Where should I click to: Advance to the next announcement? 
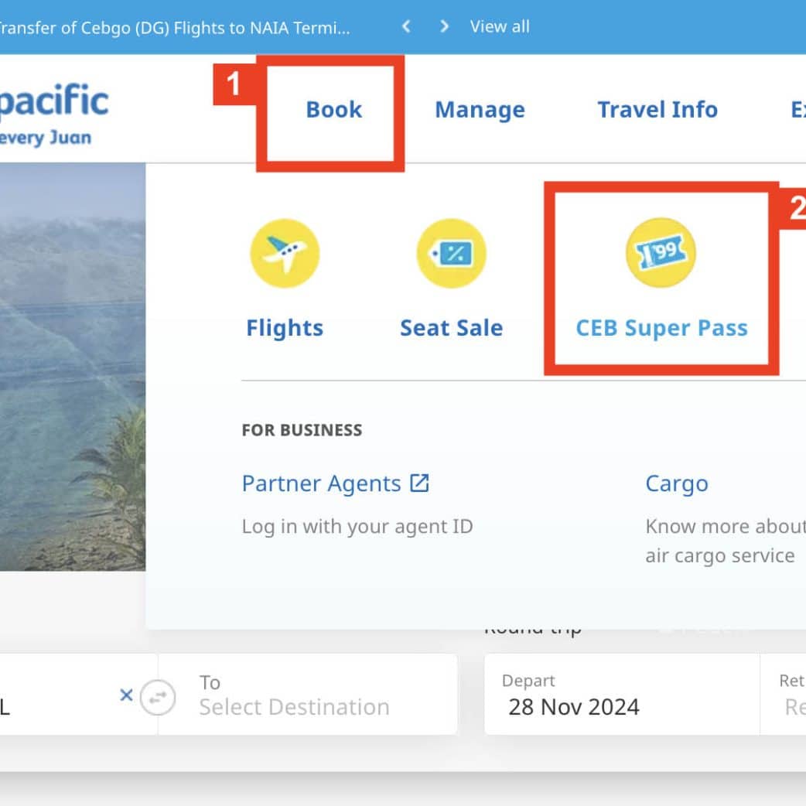[444, 26]
